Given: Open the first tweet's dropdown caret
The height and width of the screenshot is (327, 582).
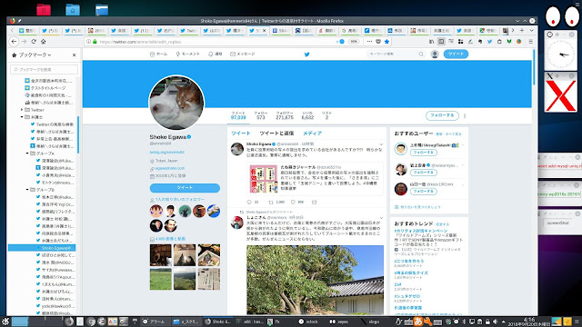Looking at the screenshot, I should (381, 144).
